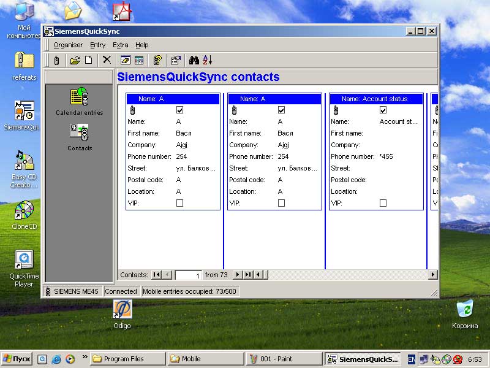Open the QuickTime Player desktop shortcut
The height and width of the screenshot is (368, 490).
(24, 269)
